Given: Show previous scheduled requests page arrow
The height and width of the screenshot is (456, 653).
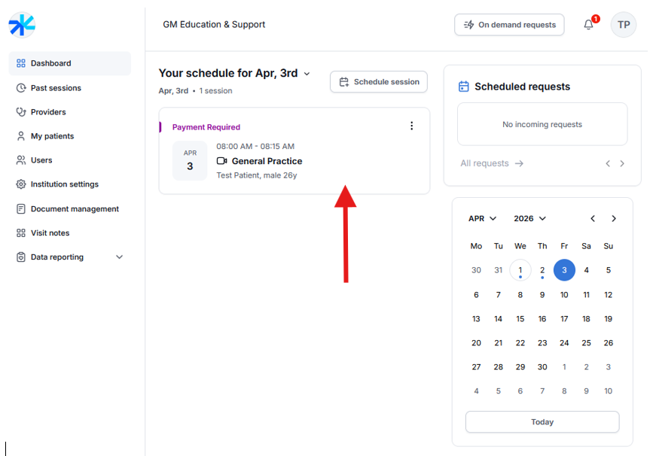Looking at the screenshot, I should [x=608, y=163].
